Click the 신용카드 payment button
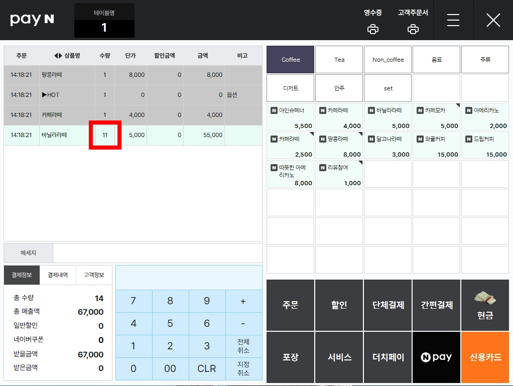The width and height of the screenshot is (513, 386). 485,357
